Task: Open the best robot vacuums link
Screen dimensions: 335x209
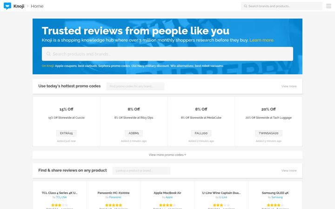Action: pyautogui.click(x=209, y=66)
